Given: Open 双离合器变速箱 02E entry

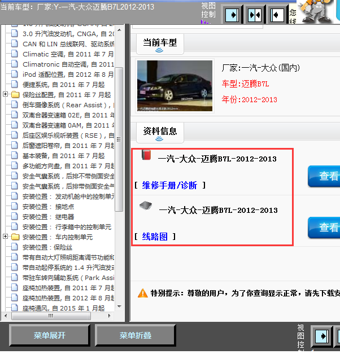Looking at the screenshot, I should pyautogui.click(x=68, y=115).
